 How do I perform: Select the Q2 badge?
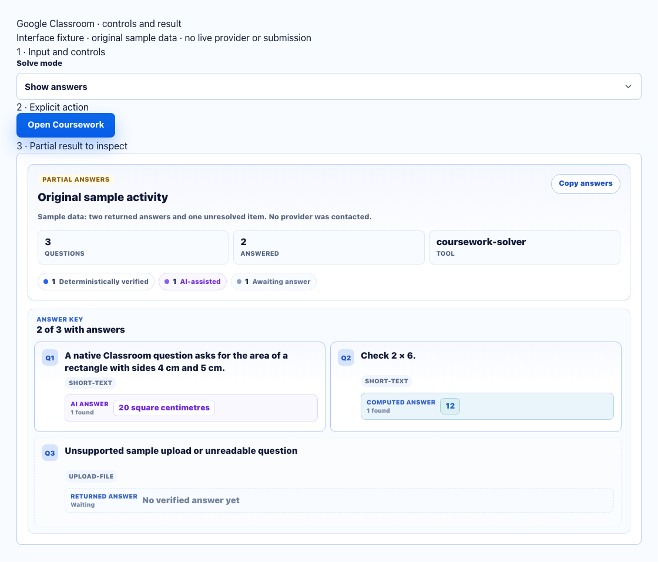click(346, 358)
